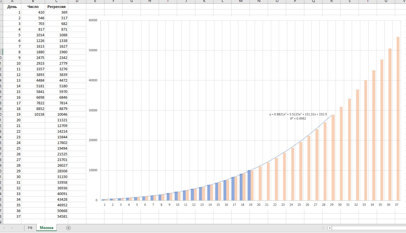Click the orange bar for day 30
This screenshot has width=406, height=233.
(341, 154)
